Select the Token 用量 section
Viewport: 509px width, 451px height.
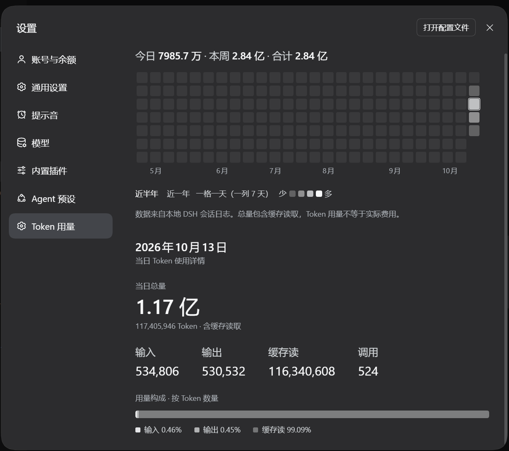pos(61,226)
